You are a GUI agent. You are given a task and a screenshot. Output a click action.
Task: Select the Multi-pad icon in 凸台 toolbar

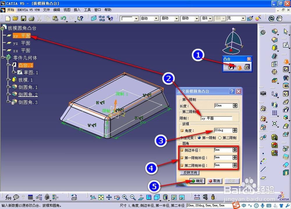point(247,67)
